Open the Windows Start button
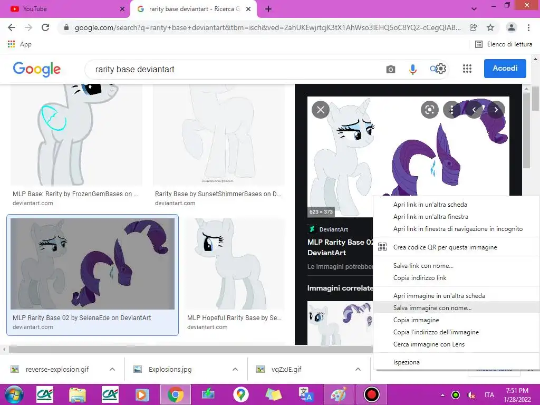Viewport: 540px width, 405px height. (x=14, y=394)
